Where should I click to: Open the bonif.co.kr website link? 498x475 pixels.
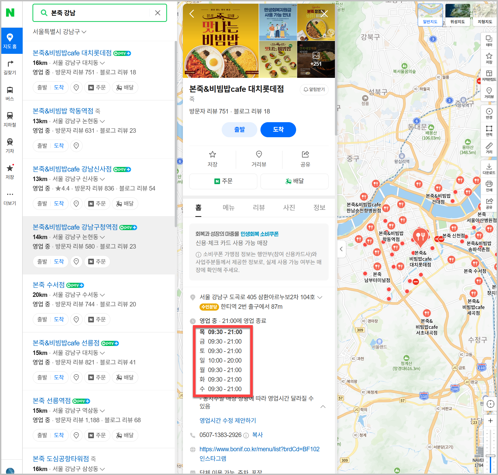click(259, 449)
